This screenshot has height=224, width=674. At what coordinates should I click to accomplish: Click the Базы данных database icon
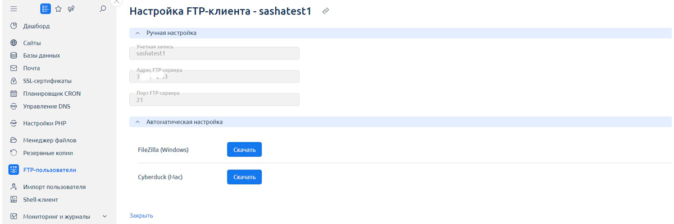tap(14, 55)
